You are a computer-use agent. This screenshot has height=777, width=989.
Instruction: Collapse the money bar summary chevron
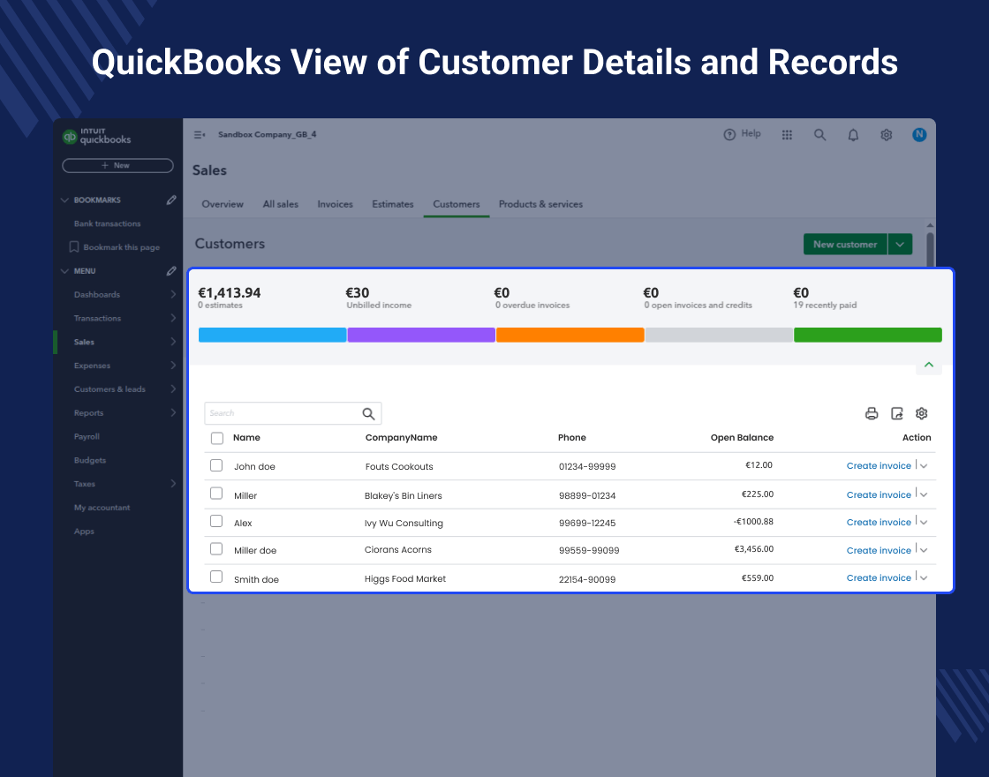click(x=928, y=366)
